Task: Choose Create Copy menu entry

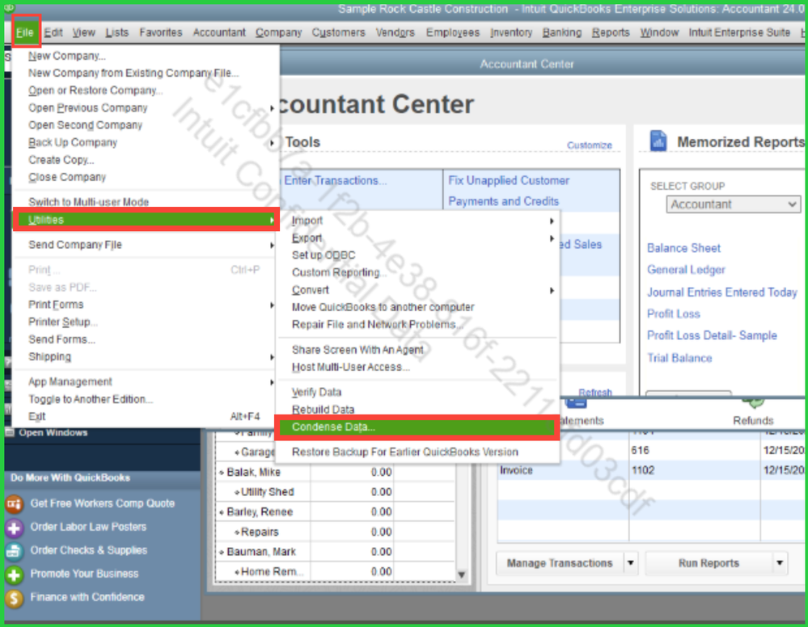Action: (61, 160)
